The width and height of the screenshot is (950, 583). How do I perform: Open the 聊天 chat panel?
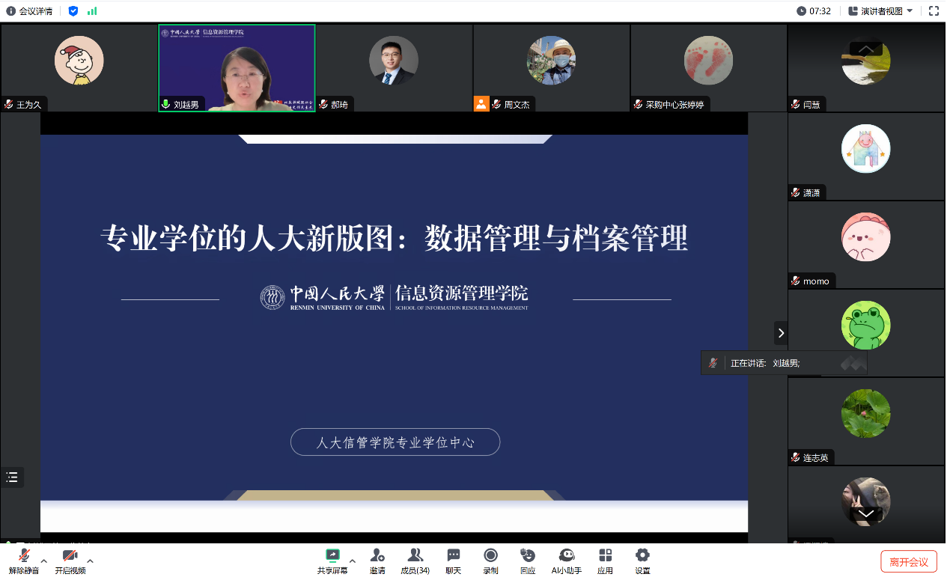coord(453,555)
